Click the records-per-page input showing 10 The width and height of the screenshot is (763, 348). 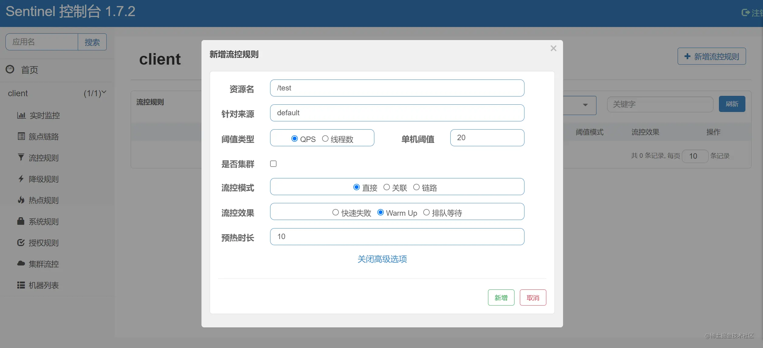[695, 156]
